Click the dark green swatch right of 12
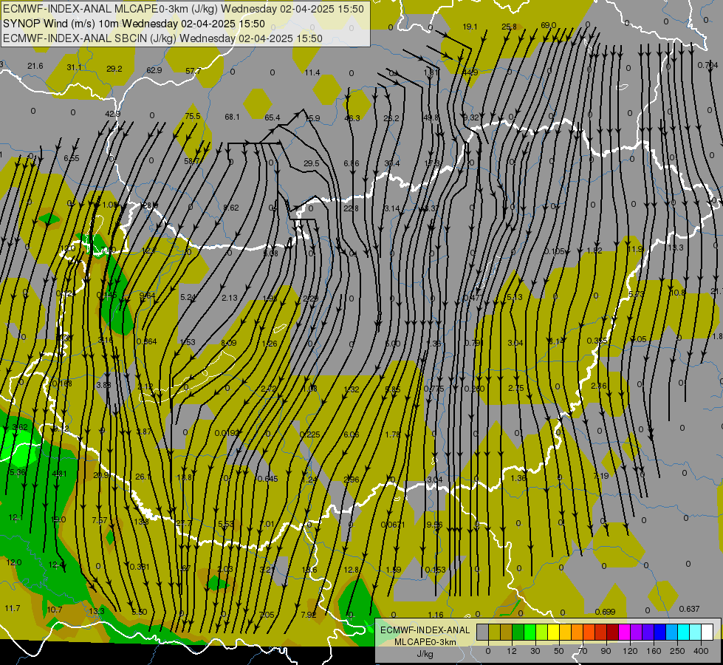The image size is (723, 665). pos(518,632)
